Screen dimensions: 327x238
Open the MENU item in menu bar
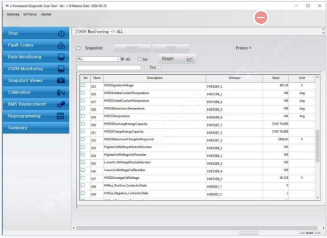(13, 14)
